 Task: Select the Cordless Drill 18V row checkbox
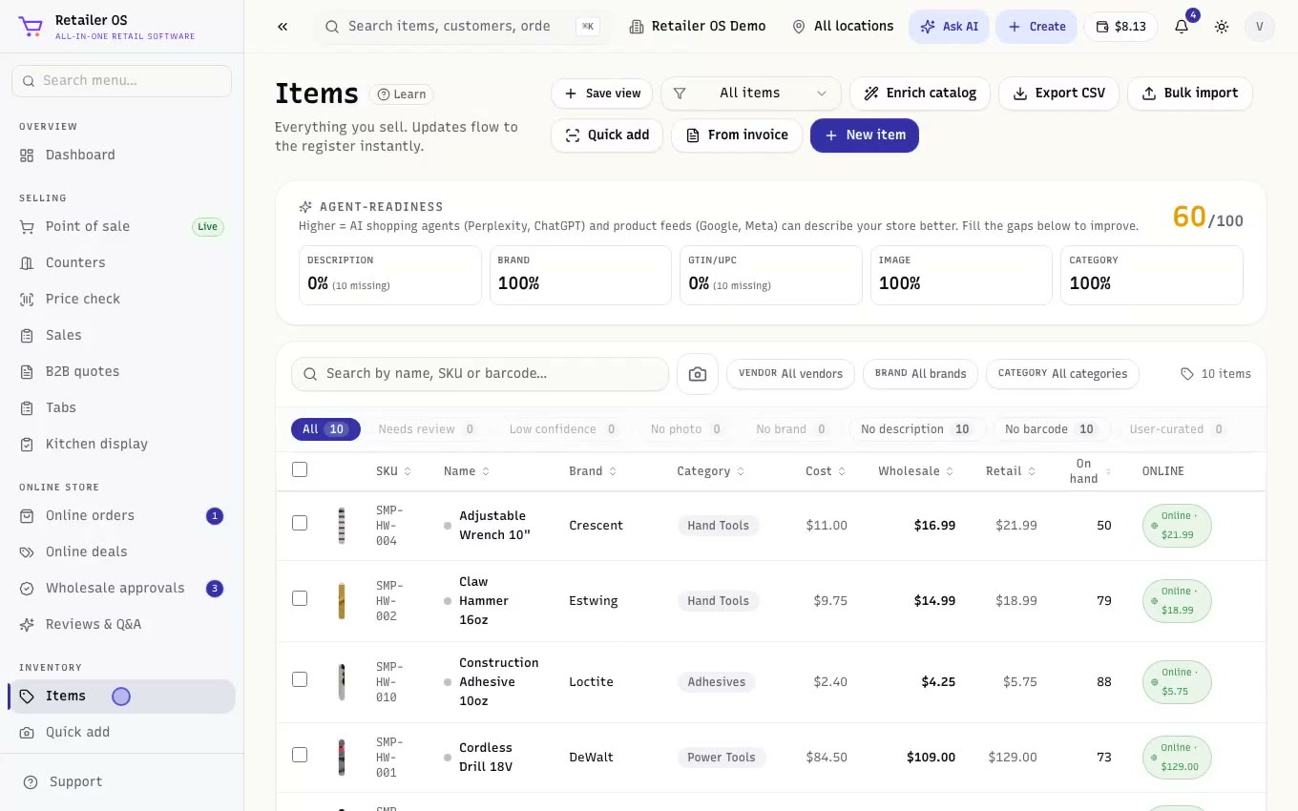click(300, 755)
